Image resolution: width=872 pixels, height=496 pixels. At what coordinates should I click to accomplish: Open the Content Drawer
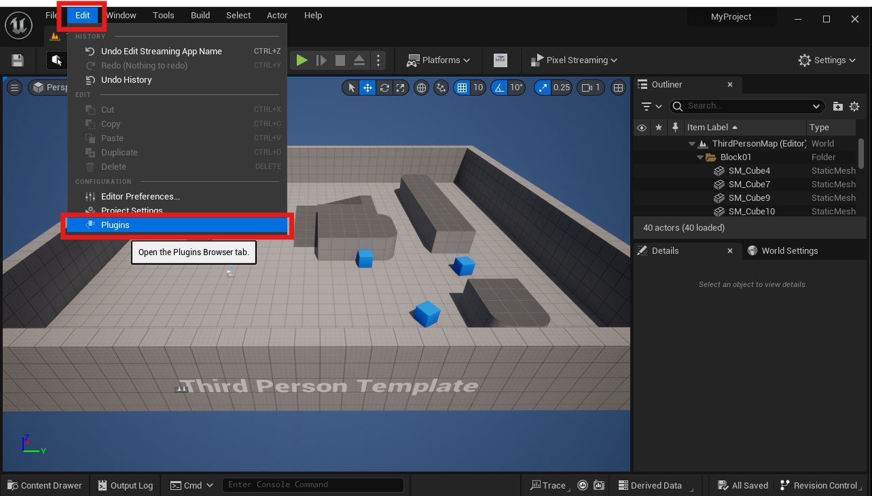45,485
